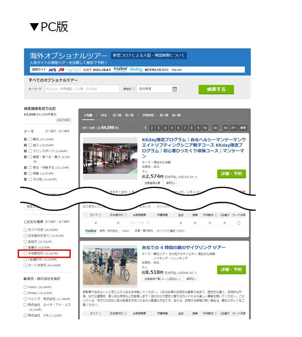The image size is (302, 337).
Task: Click the BUYMA TRAVEL logo
Action: 156,69
